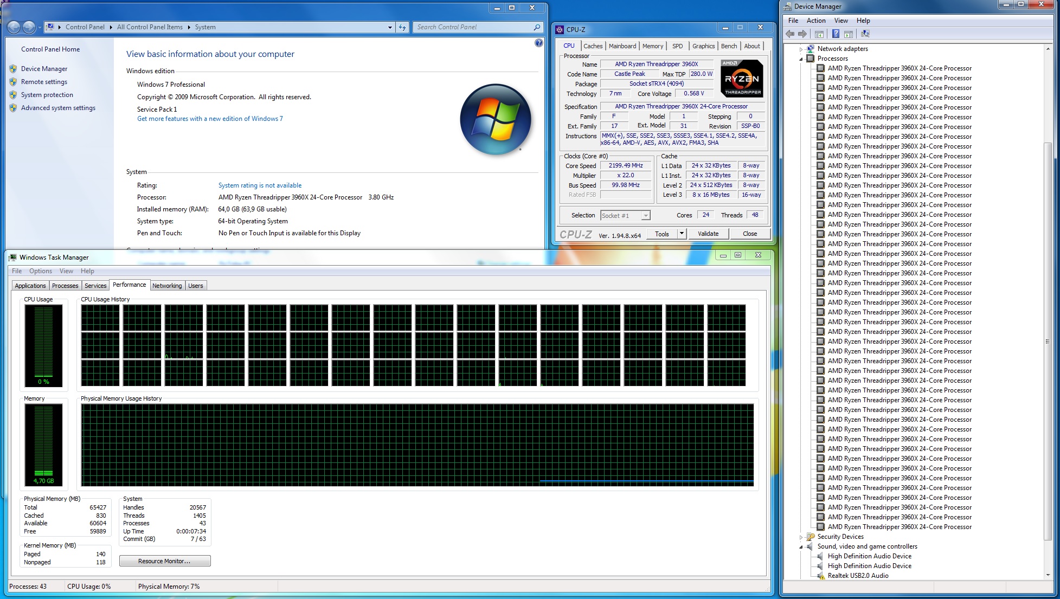Select High Definition Audio Device first entry

coord(869,556)
